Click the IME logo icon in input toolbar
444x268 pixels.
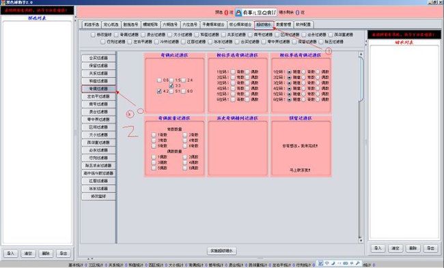click(320, 263)
